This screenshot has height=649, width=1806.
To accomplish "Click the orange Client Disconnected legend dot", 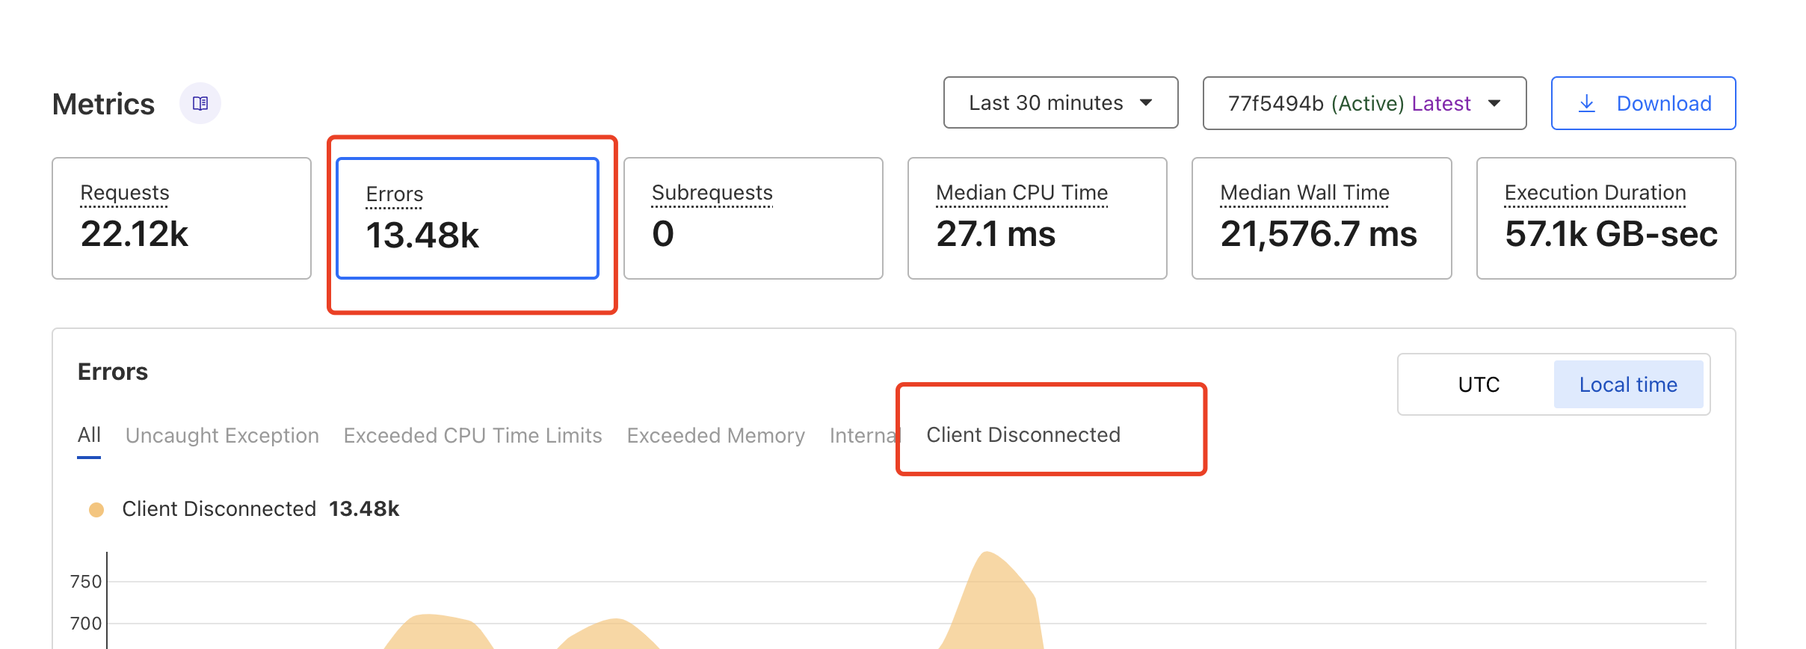I will (x=96, y=510).
